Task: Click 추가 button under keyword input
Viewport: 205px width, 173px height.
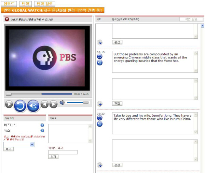Action: [53, 157]
